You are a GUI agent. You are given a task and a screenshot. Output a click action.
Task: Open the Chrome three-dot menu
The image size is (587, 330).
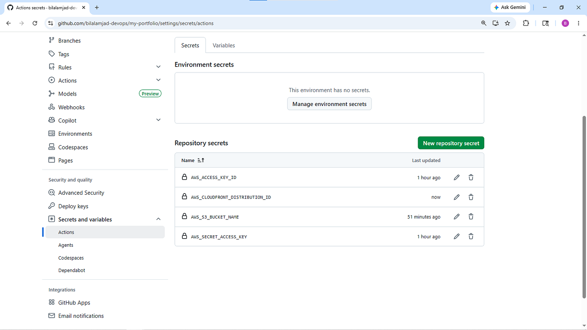coord(579,23)
